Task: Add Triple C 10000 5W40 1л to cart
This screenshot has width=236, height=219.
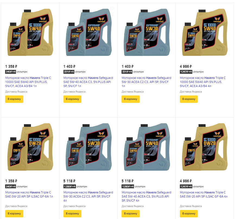Action: click(14, 99)
